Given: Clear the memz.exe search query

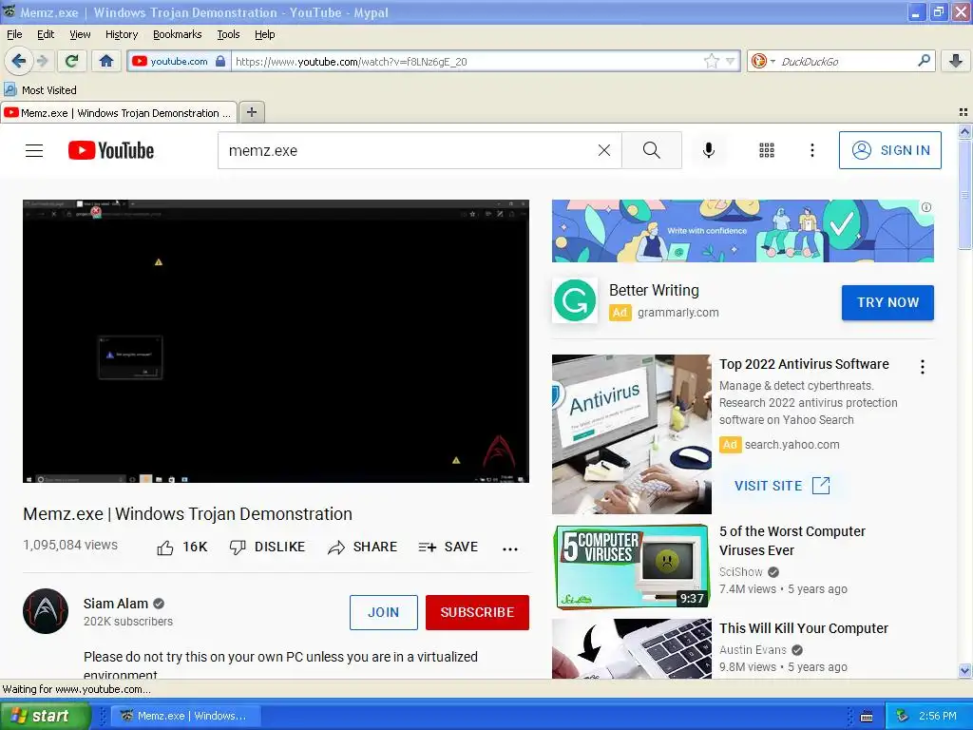Looking at the screenshot, I should pyautogui.click(x=603, y=150).
